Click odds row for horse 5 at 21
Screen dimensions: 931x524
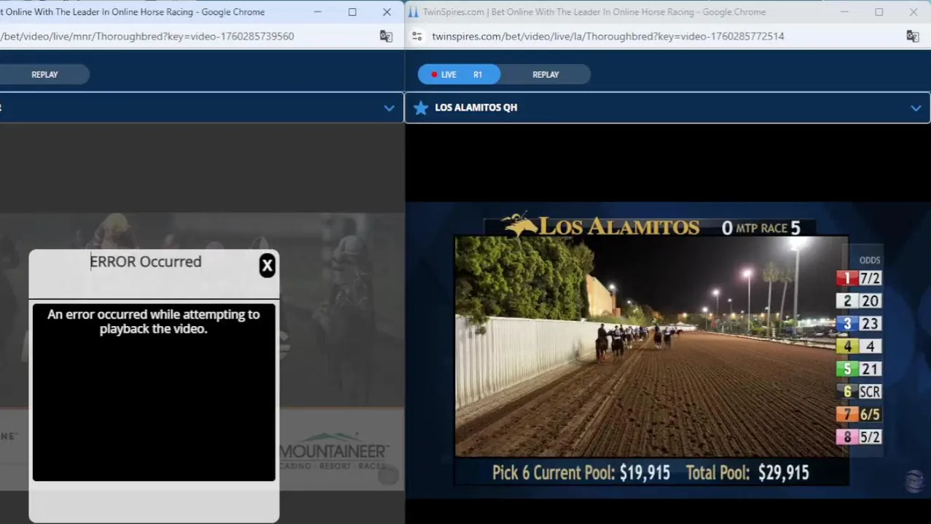[x=859, y=369]
